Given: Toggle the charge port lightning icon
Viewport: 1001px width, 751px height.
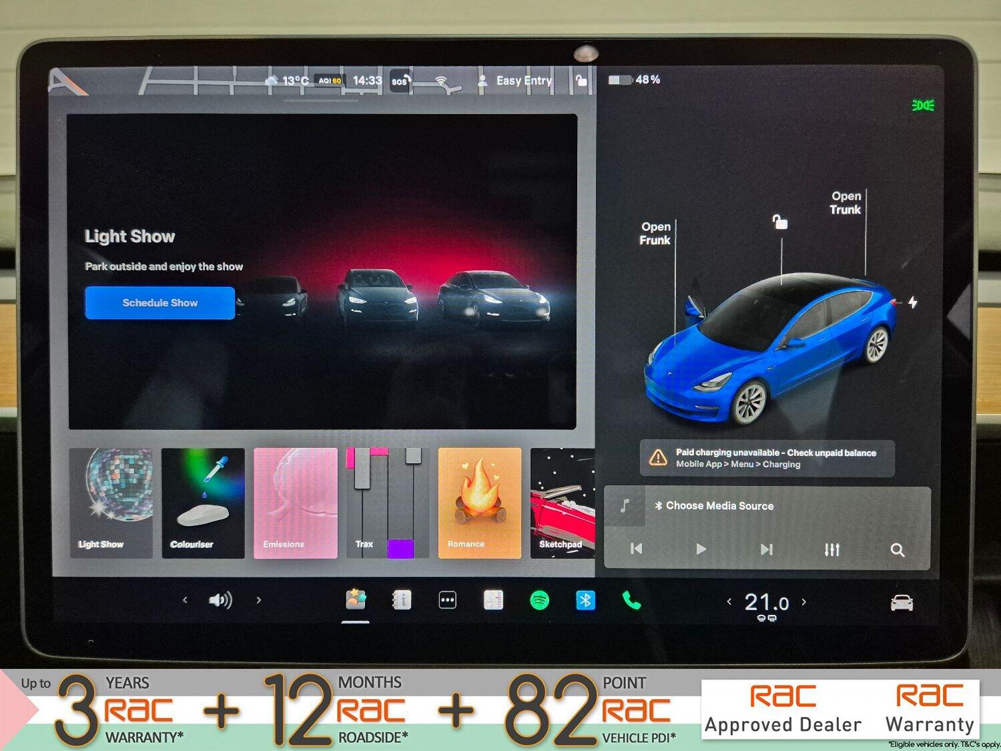Looking at the screenshot, I should coord(912,302).
